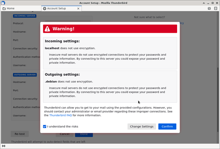Click the Done button behind the dialog
The height and width of the screenshot is (149, 220).
pyautogui.click(x=84, y=134)
